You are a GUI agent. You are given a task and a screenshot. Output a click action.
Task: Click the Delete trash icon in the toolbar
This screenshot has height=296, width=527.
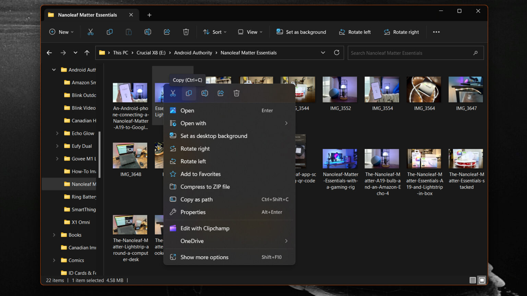[x=186, y=32]
